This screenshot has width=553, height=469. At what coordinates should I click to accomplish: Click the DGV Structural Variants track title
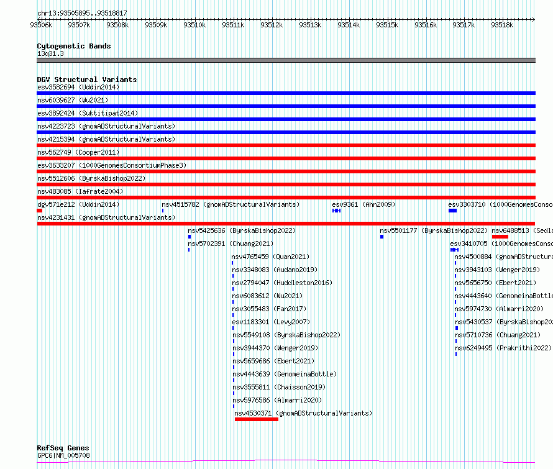87,80
